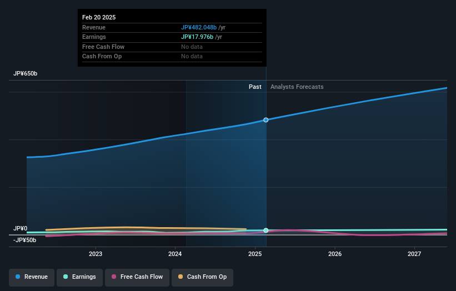
Task: Select the 2027 x-axis label
Action: click(x=414, y=254)
